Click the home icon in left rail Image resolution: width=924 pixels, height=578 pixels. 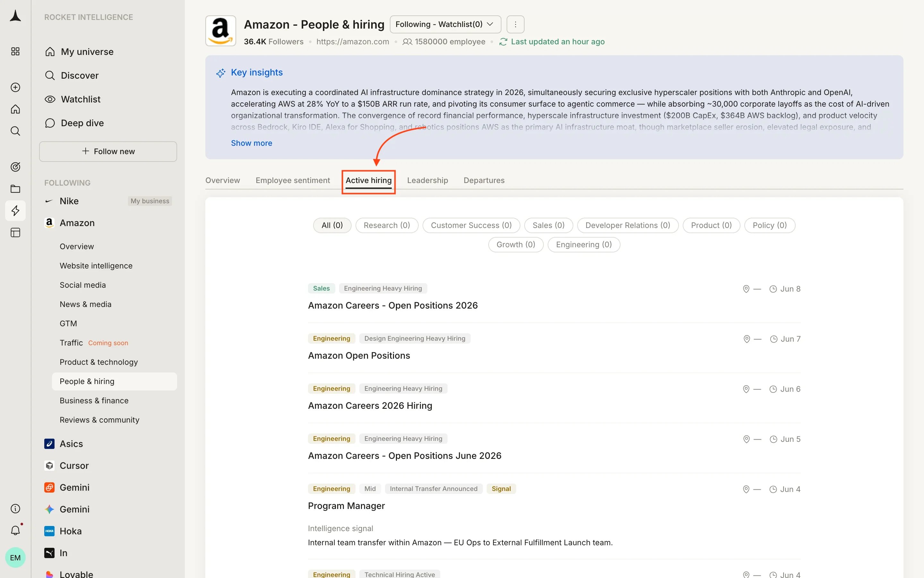click(x=15, y=109)
